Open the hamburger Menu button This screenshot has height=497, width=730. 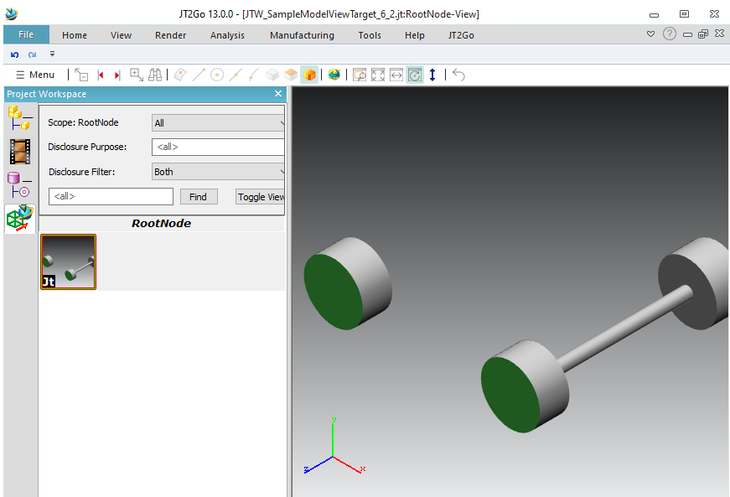point(35,75)
